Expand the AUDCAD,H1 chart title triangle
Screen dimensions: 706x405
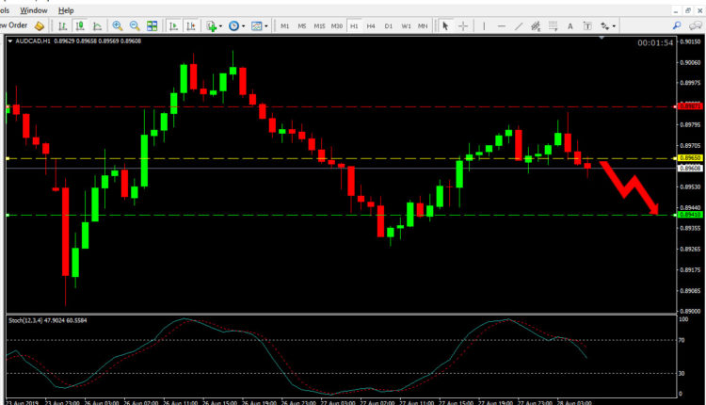pos(10,41)
